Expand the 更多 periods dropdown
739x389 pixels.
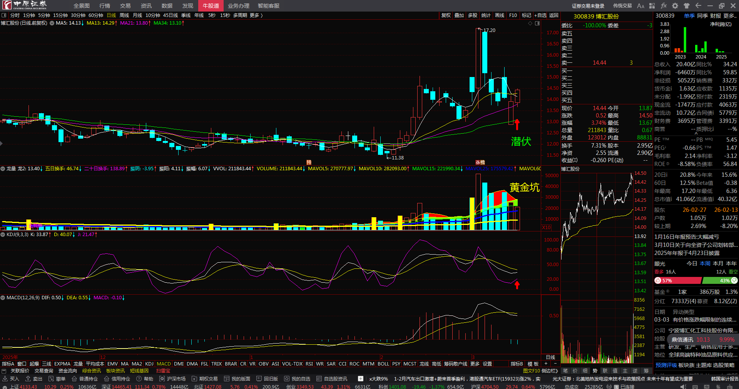(x=256, y=15)
